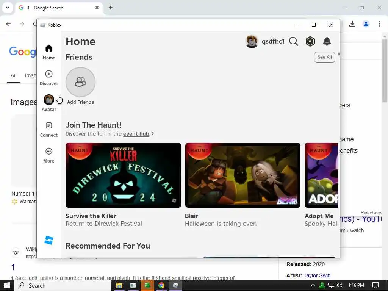The height and width of the screenshot is (291, 388).
Task: Open a new Chrome tab
Action: 111,8
